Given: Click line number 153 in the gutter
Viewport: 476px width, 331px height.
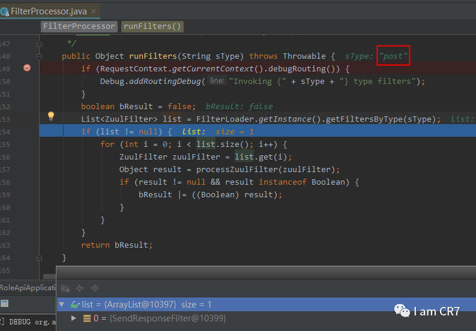Looking at the screenshot, I should pos(5,119).
